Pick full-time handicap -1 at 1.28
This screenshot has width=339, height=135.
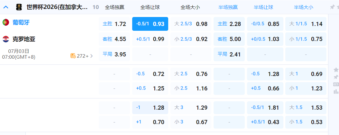[x=150, y=108]
